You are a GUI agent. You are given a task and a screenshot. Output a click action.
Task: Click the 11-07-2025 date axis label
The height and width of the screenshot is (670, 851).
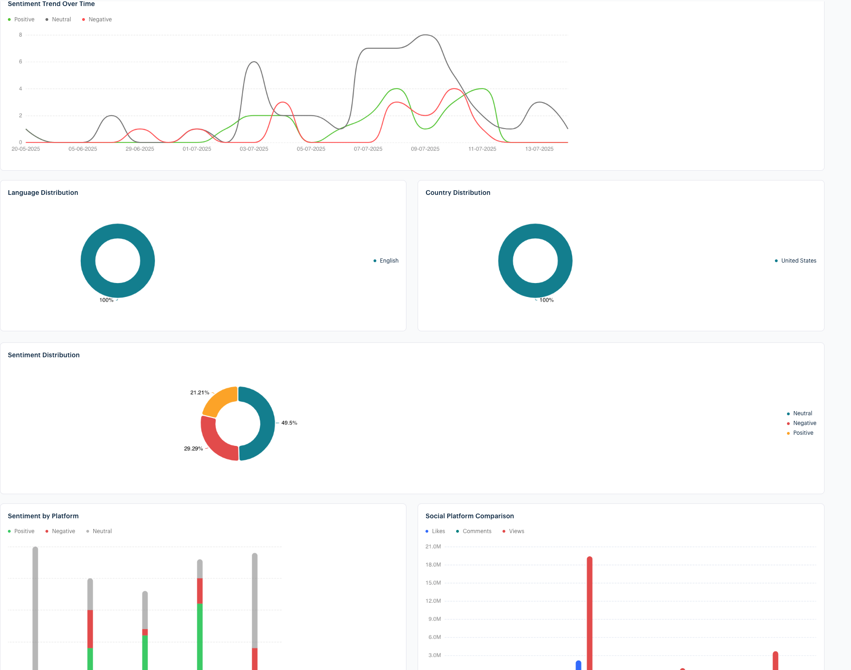[x=483, y=149]
